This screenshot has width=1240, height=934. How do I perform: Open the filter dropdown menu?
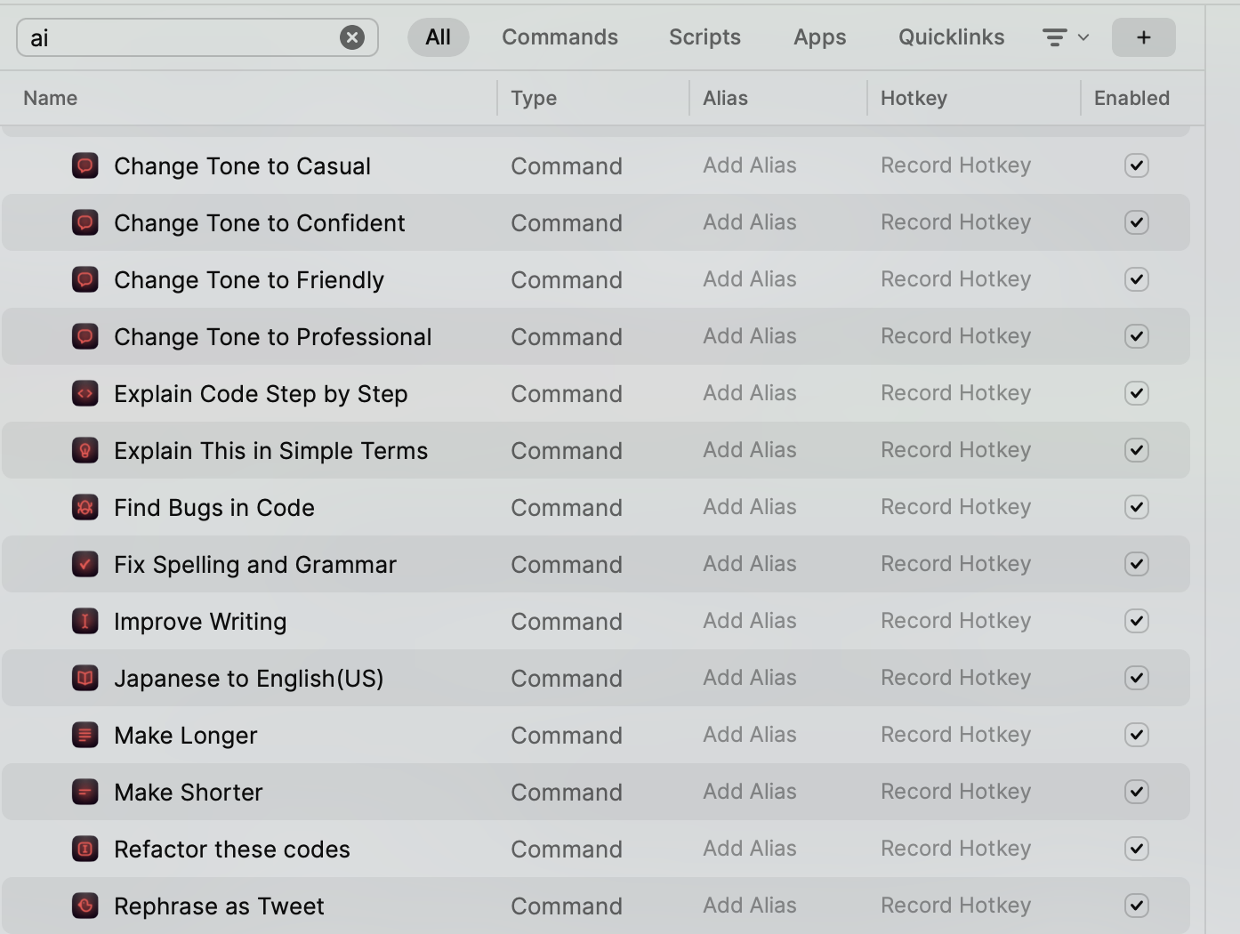pos(1065,37)
